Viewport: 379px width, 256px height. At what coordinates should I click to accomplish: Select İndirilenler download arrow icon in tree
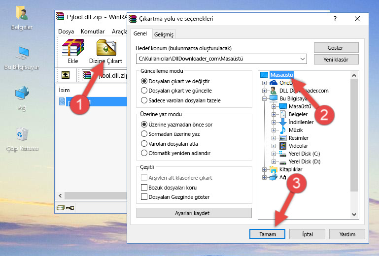(x=282, y=122)
